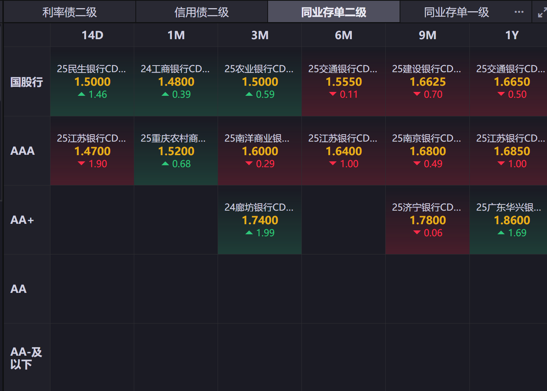The height and width of the screenshot is (391, 547).
Task: Click the 0.11 change value
Action: pos(349,94)
